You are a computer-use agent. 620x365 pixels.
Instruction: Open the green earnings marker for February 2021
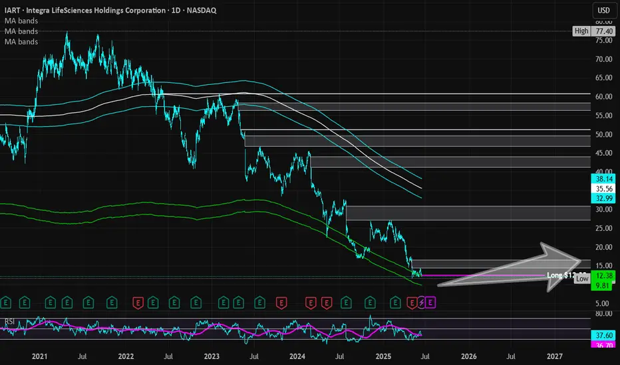[50, 303]
